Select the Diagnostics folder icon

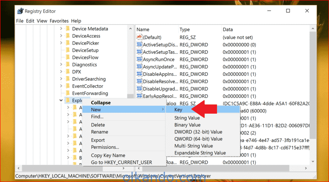coord(68,64)
